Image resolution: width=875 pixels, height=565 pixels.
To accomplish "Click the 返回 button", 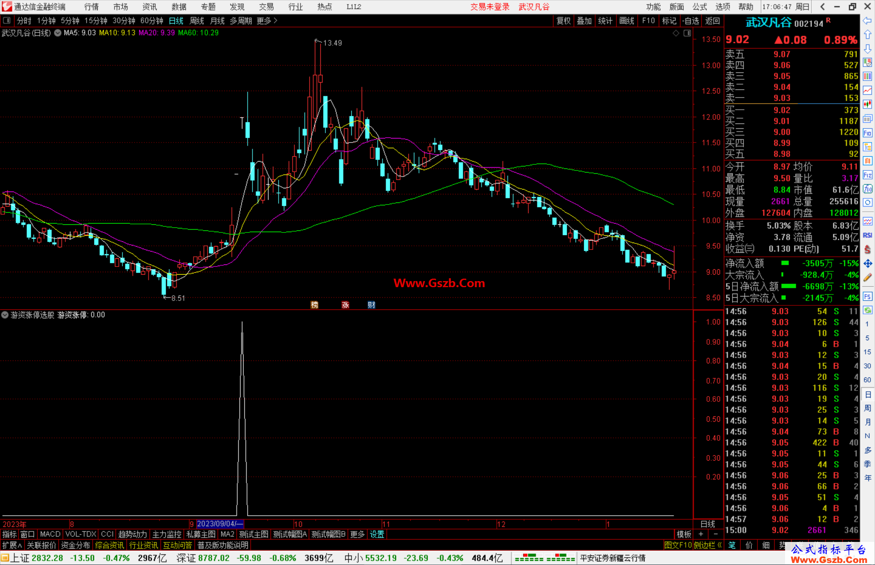I will (712, 21).
